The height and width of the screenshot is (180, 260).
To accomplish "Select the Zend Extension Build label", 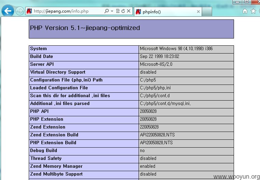I will click(54, 135).
